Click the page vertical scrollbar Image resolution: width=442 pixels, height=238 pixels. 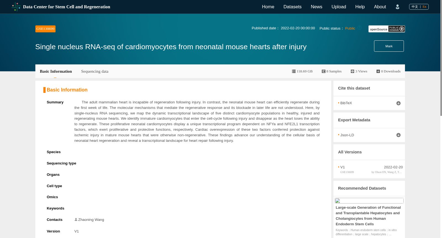point(441,58)
